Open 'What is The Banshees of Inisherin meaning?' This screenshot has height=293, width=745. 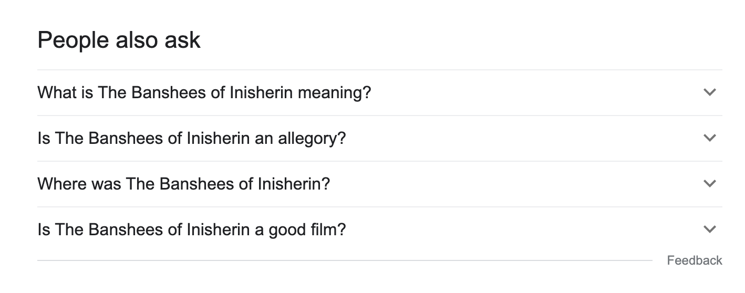[204, 93]
